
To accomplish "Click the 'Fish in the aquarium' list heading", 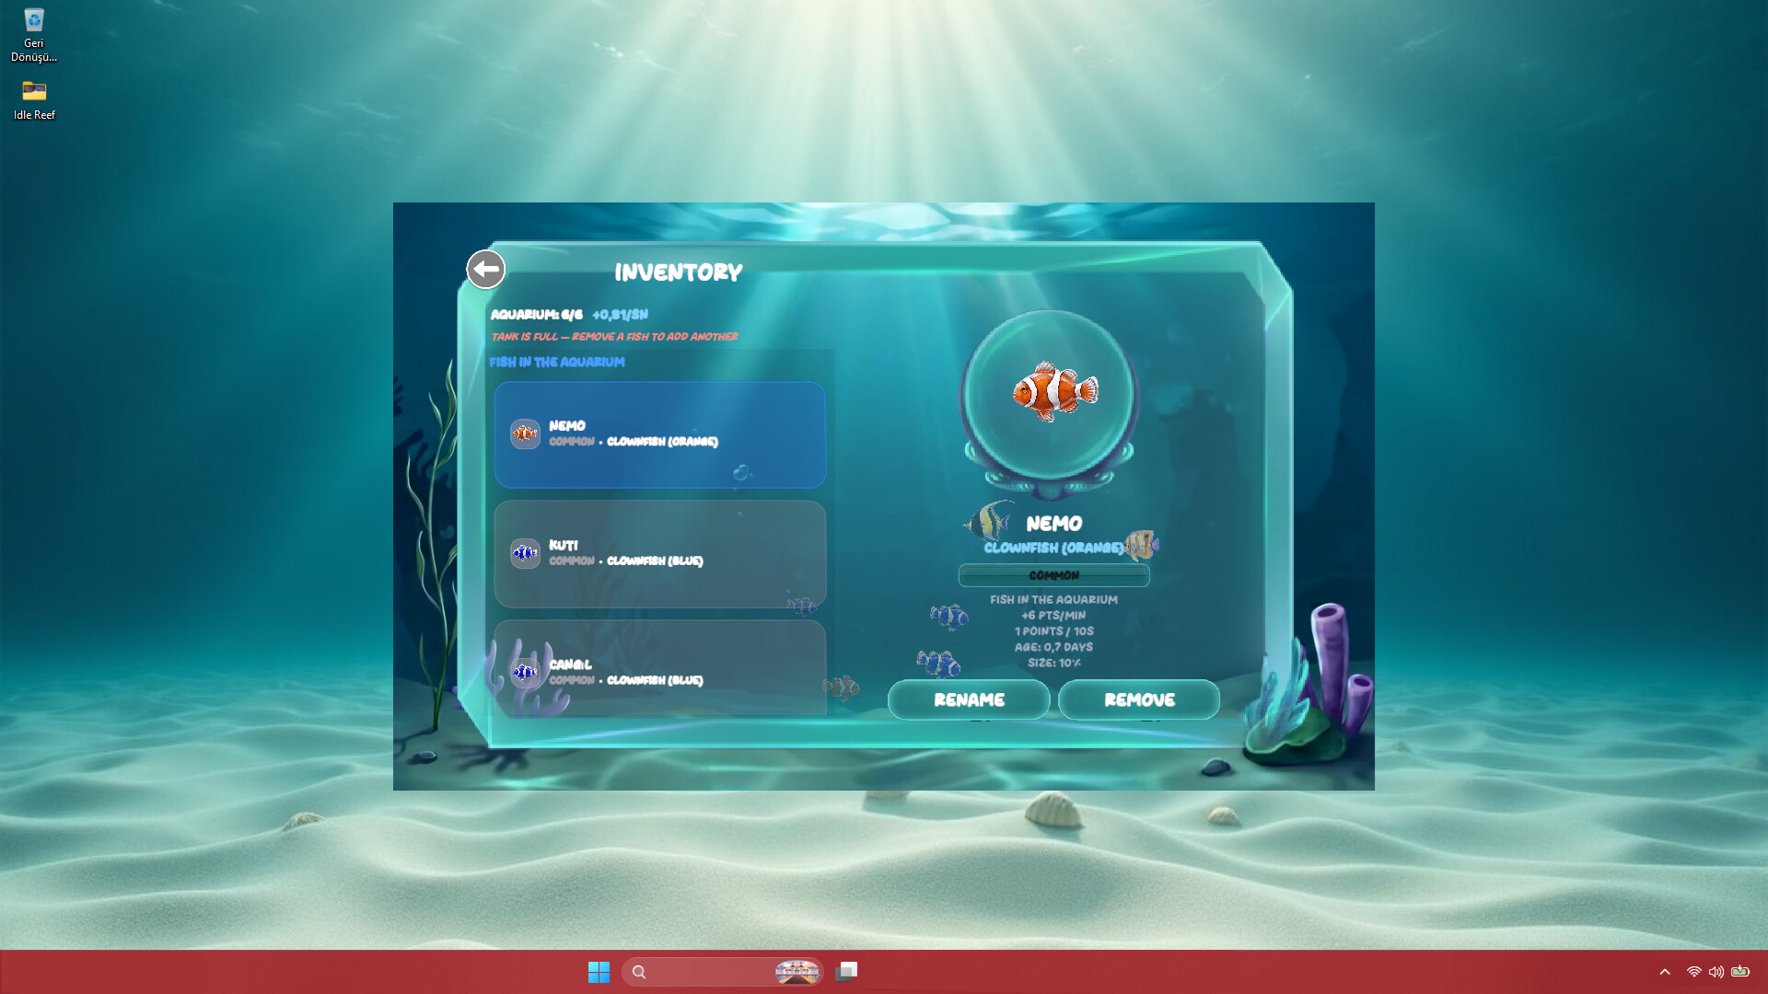I will [x=556, y=362].
